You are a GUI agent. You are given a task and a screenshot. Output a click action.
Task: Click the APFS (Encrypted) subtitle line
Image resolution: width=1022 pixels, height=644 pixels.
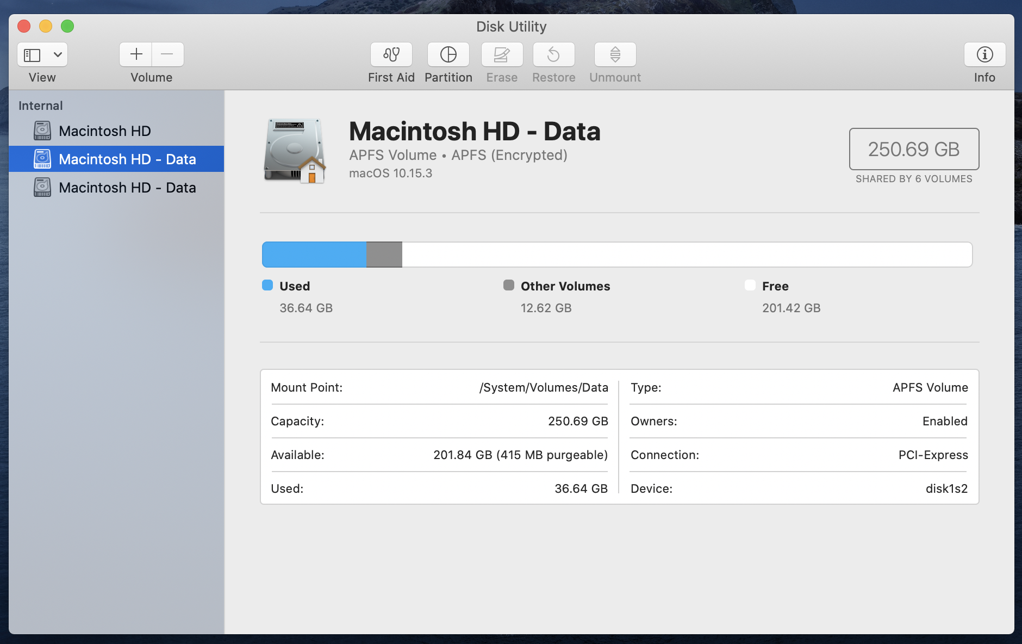(x=458, y=155)
